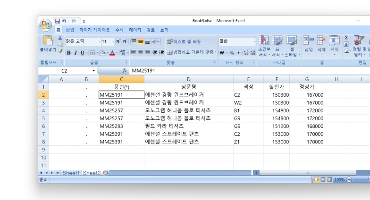The height and width of the screenshot is (200, 370).
Task: Toggle Italic formatting
Action: coord(75,53)
